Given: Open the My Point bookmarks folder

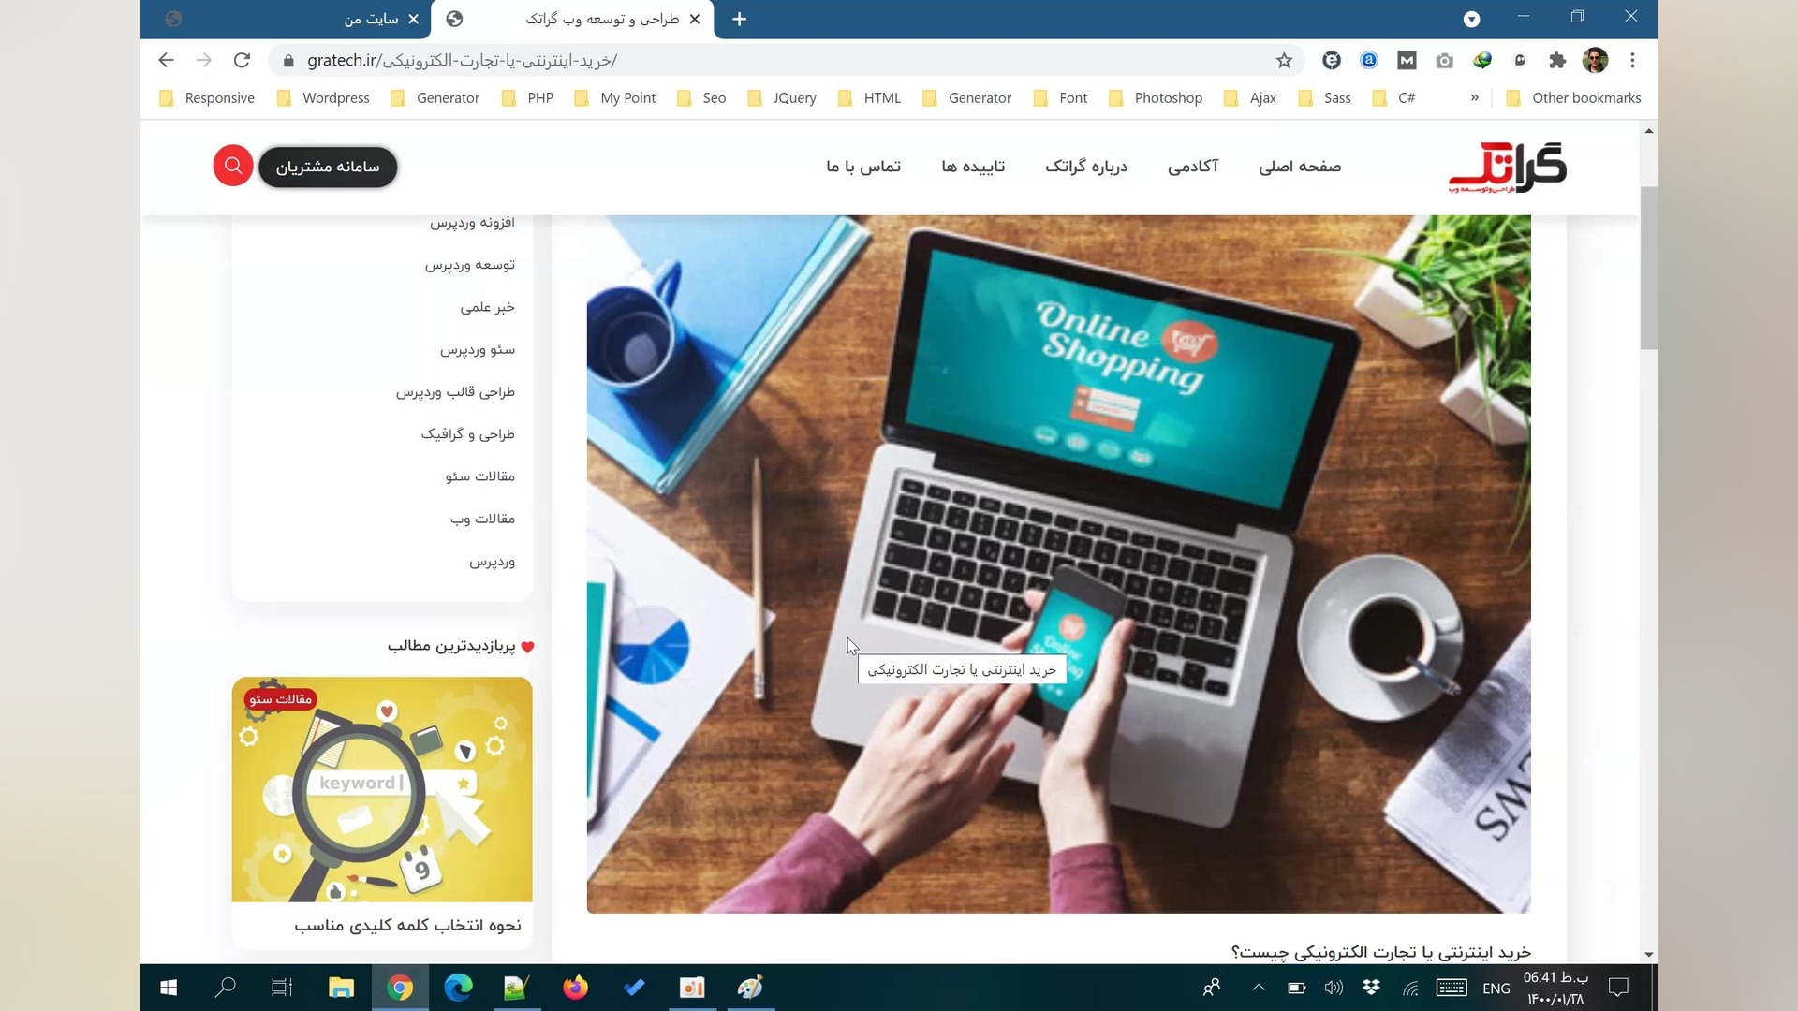Looking at the screenshot, I should [614, 98].
